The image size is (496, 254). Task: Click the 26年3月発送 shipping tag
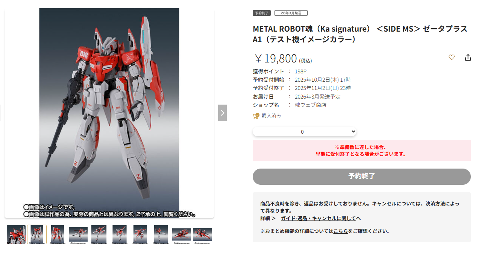pyautogui.click(x=291, y=13)
